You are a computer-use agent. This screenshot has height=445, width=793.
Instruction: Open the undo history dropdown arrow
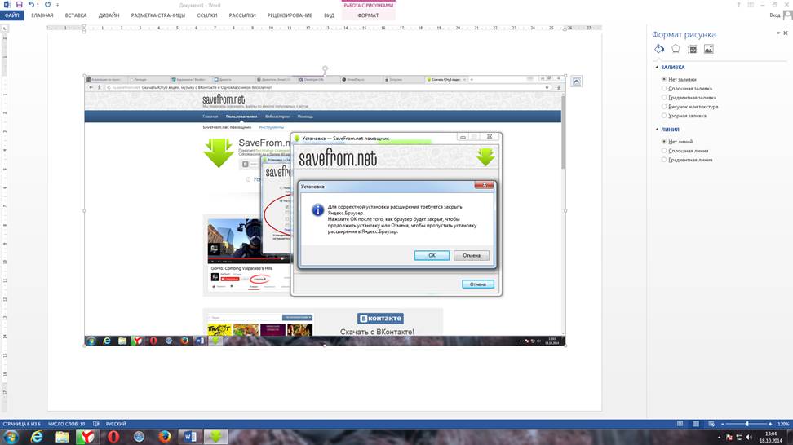(x=38, y=5)
